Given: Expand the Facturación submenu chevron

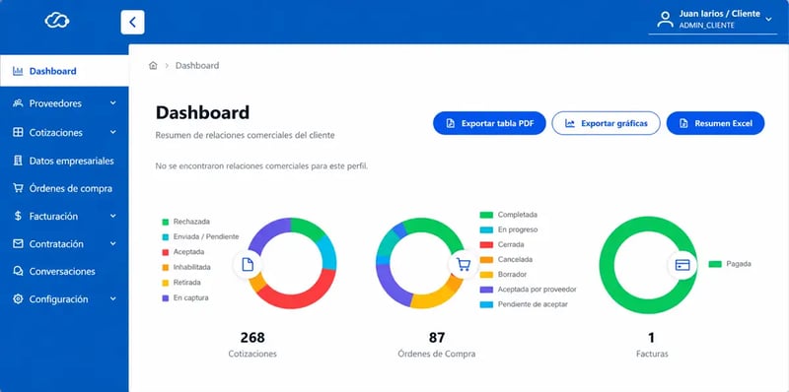Looking at the screenshot, I should pyautogui.click(x=113, y=216).
